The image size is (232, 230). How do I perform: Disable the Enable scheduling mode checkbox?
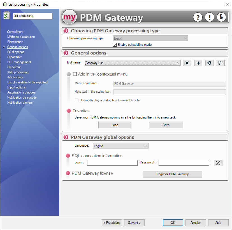(115, 45)
